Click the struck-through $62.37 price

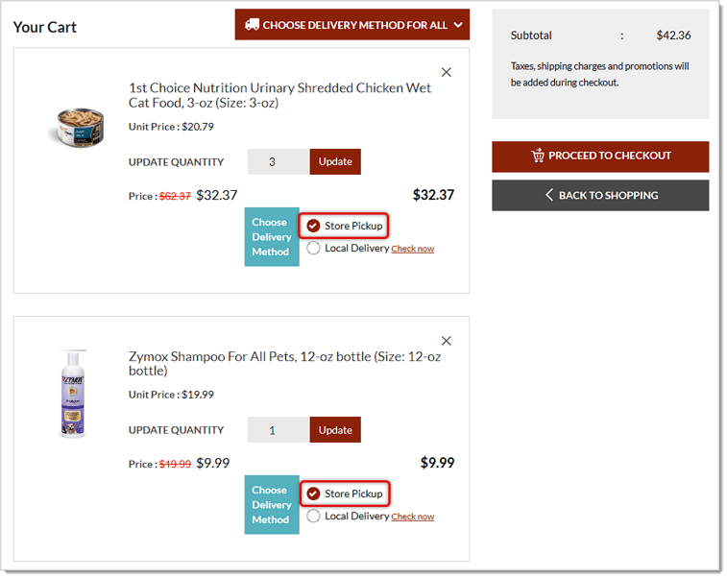coord(175,196)
